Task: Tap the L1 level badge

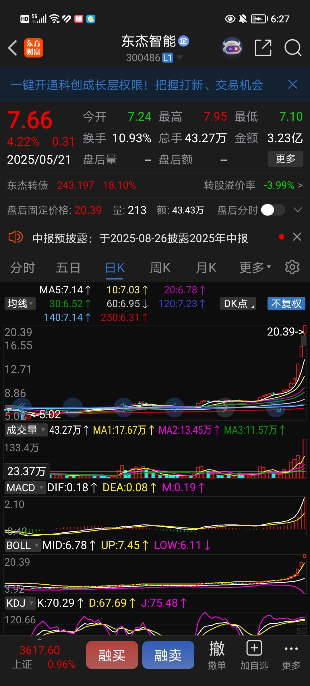Action: coord(168,58)
